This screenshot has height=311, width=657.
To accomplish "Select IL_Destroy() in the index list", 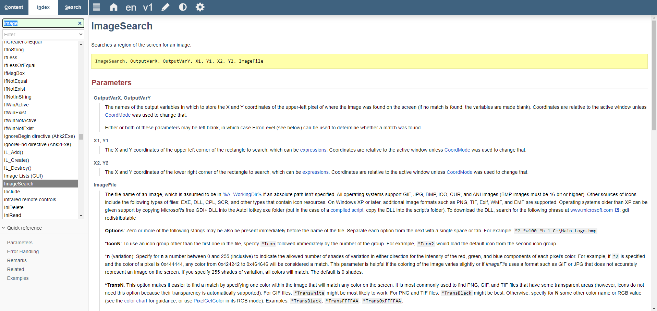I will [40, 168].
